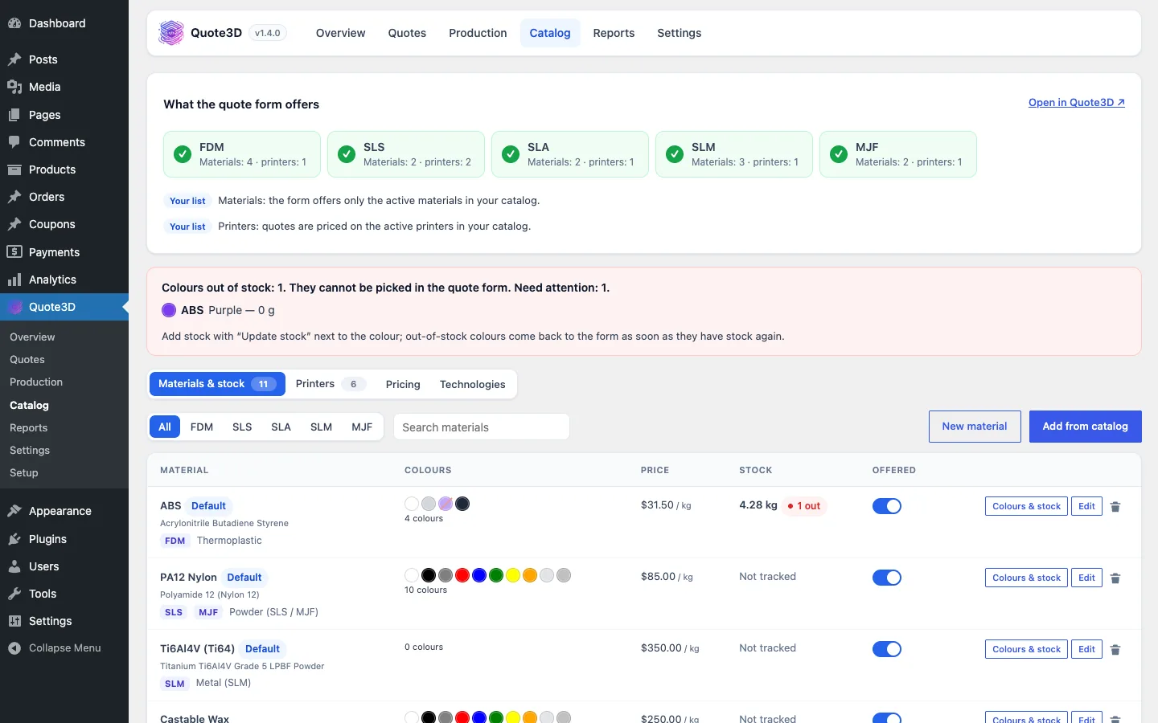Open the Quotes tab in the header

click(x=407, y=33)
